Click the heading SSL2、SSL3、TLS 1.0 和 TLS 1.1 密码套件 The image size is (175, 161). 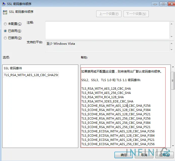(x=111, y=80)
